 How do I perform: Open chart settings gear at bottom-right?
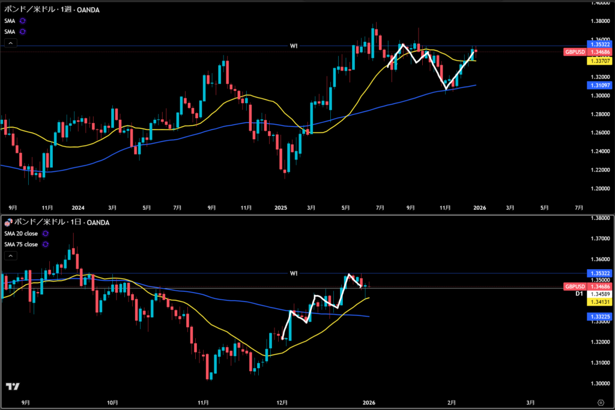coord(601,402)
